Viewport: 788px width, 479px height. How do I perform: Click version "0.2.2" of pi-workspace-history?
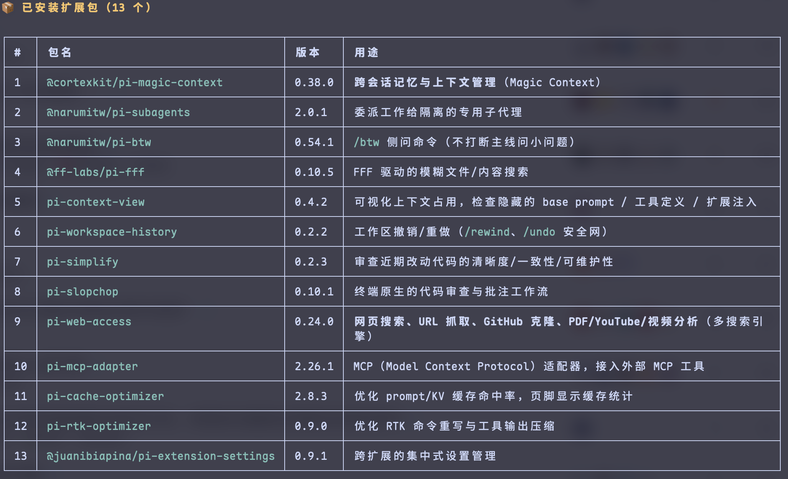pos(311,232)
